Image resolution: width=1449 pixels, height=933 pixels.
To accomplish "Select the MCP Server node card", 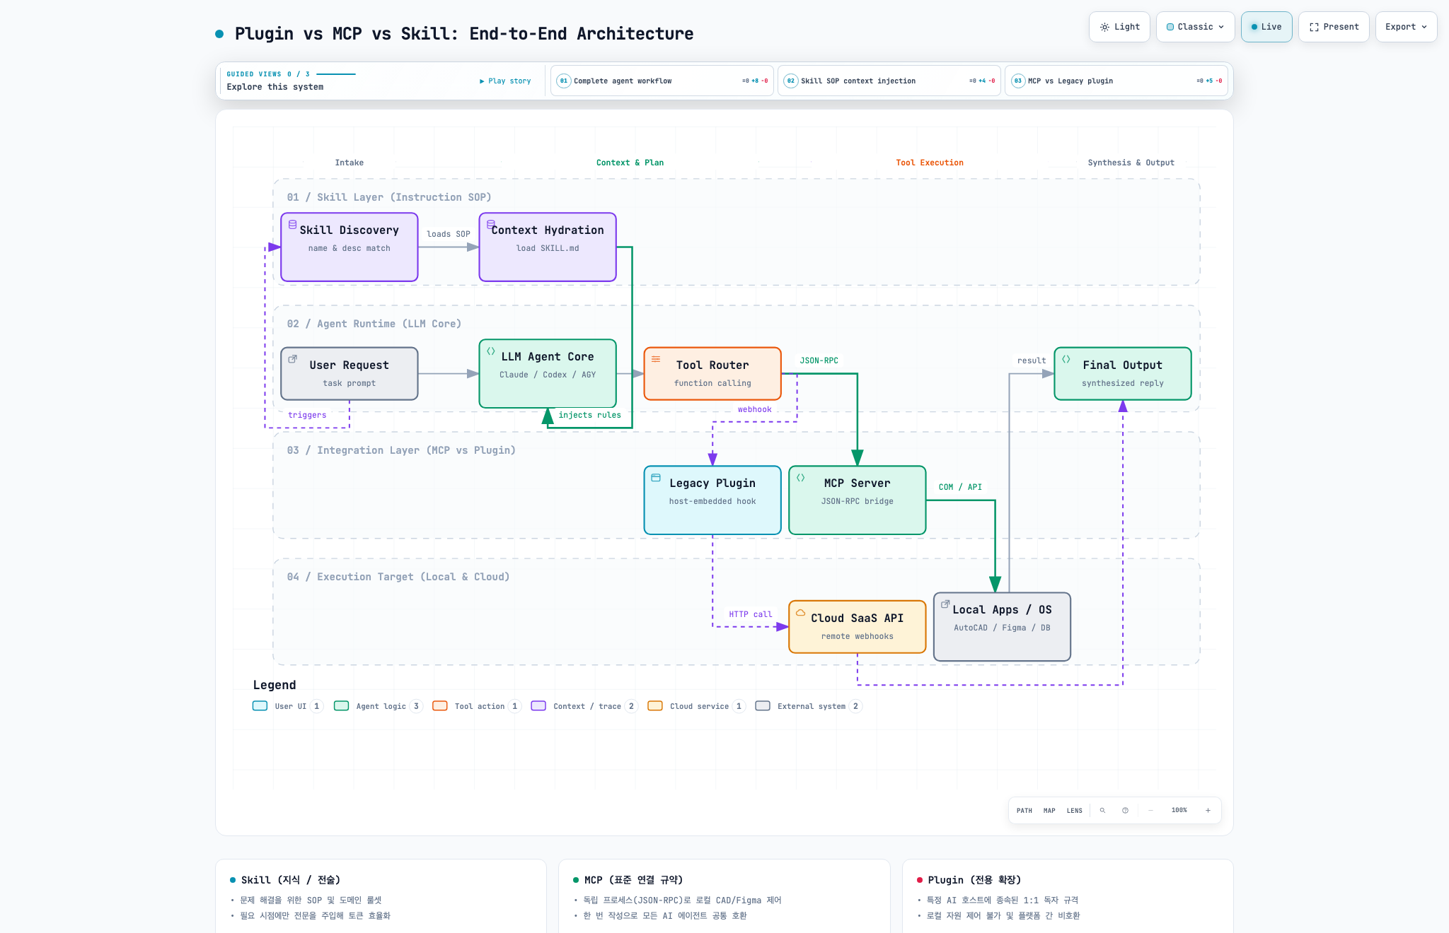I will (858, 500).
